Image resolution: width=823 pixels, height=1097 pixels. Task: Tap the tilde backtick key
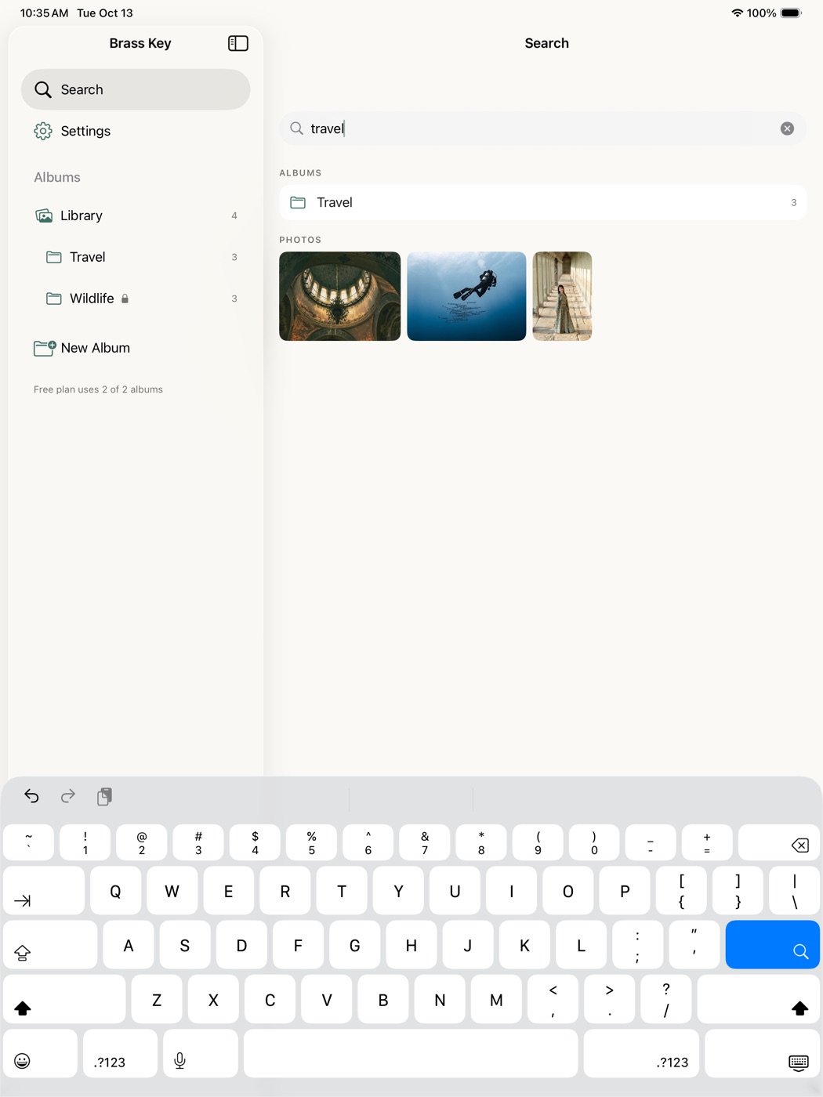29,843
